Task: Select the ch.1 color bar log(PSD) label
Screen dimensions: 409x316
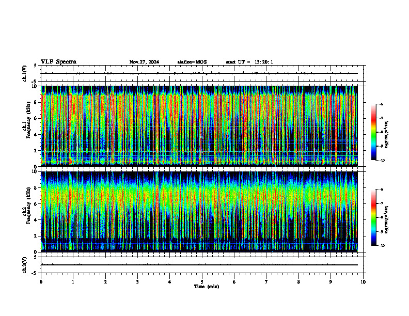Action: [387, 135]
